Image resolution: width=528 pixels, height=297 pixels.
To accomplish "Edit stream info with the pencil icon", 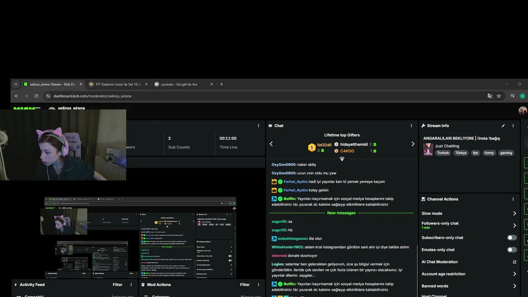I will tap(503, 126).
